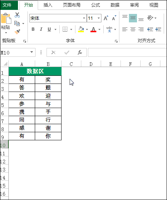Open the Copy dropdown arrow
Screen dimensions: 167x200
pos(23,23)
